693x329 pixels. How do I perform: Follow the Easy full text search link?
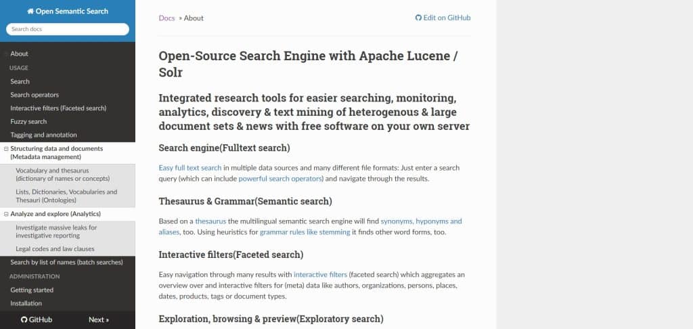190,168
